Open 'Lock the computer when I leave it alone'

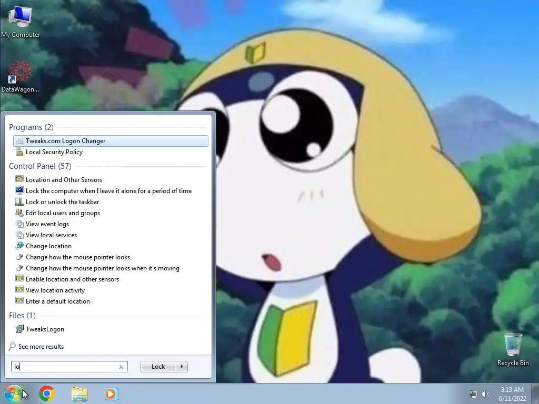[x=111, y=190]
